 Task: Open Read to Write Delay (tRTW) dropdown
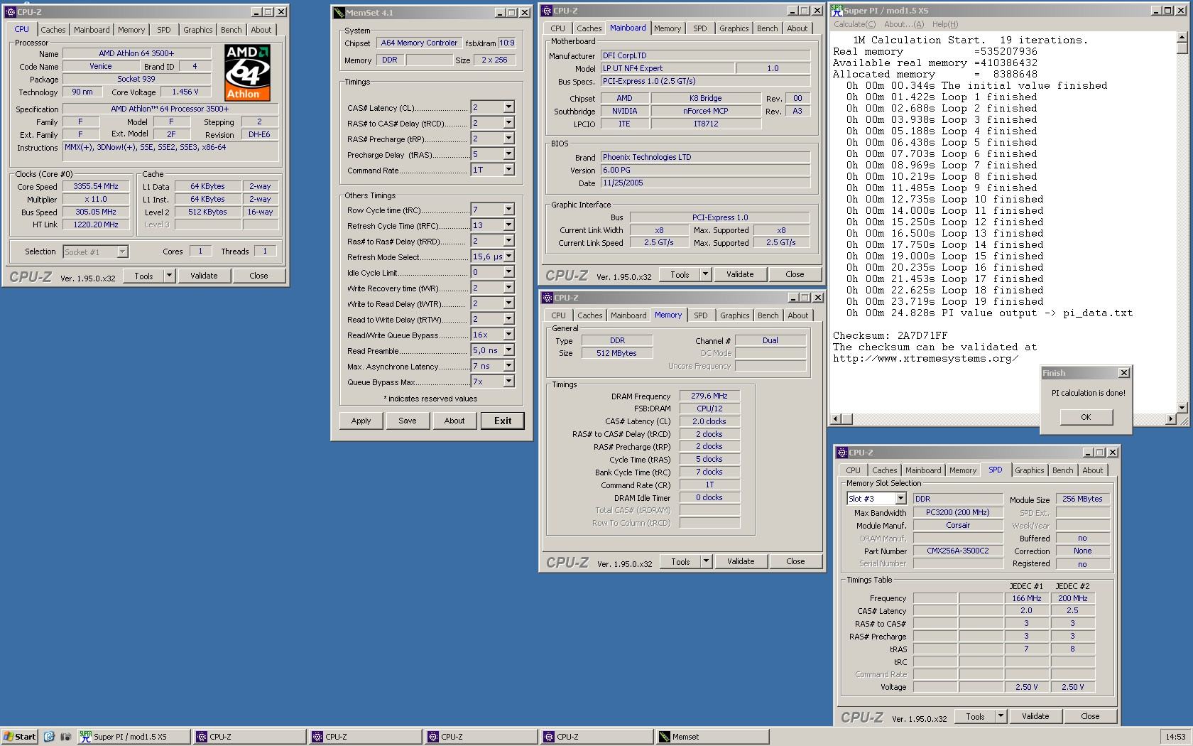[x=508, y=319]
